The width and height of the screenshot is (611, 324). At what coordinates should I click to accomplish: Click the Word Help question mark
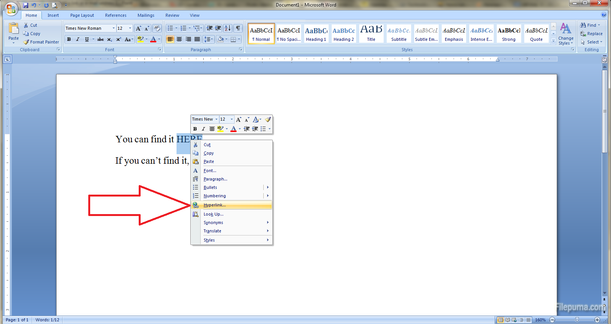click(x=604, y=15)
